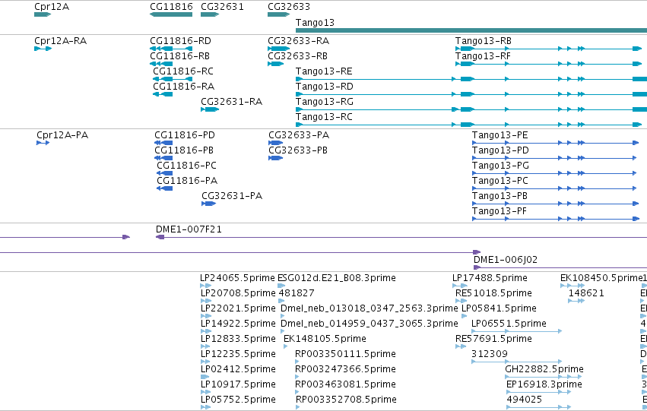Choose protein Tango13-PE
Viewport: 647px width, 411px height.
click(500, 135)
